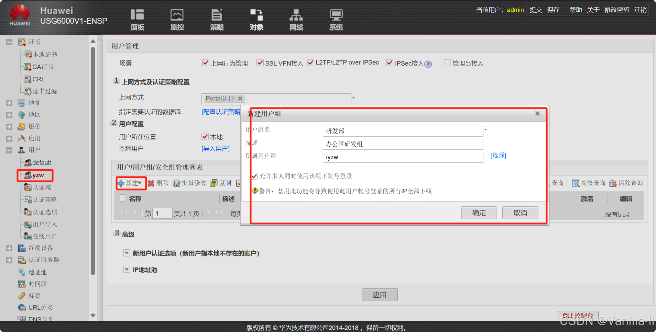Click the 清除查询 clear search button

click(x=626, y=183)
